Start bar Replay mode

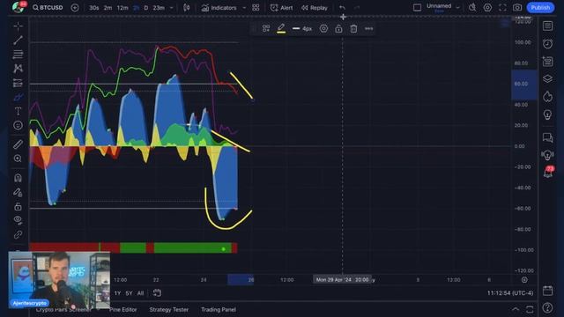[315, 8]
